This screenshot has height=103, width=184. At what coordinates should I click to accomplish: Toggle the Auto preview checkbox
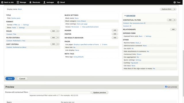(166, 87)
